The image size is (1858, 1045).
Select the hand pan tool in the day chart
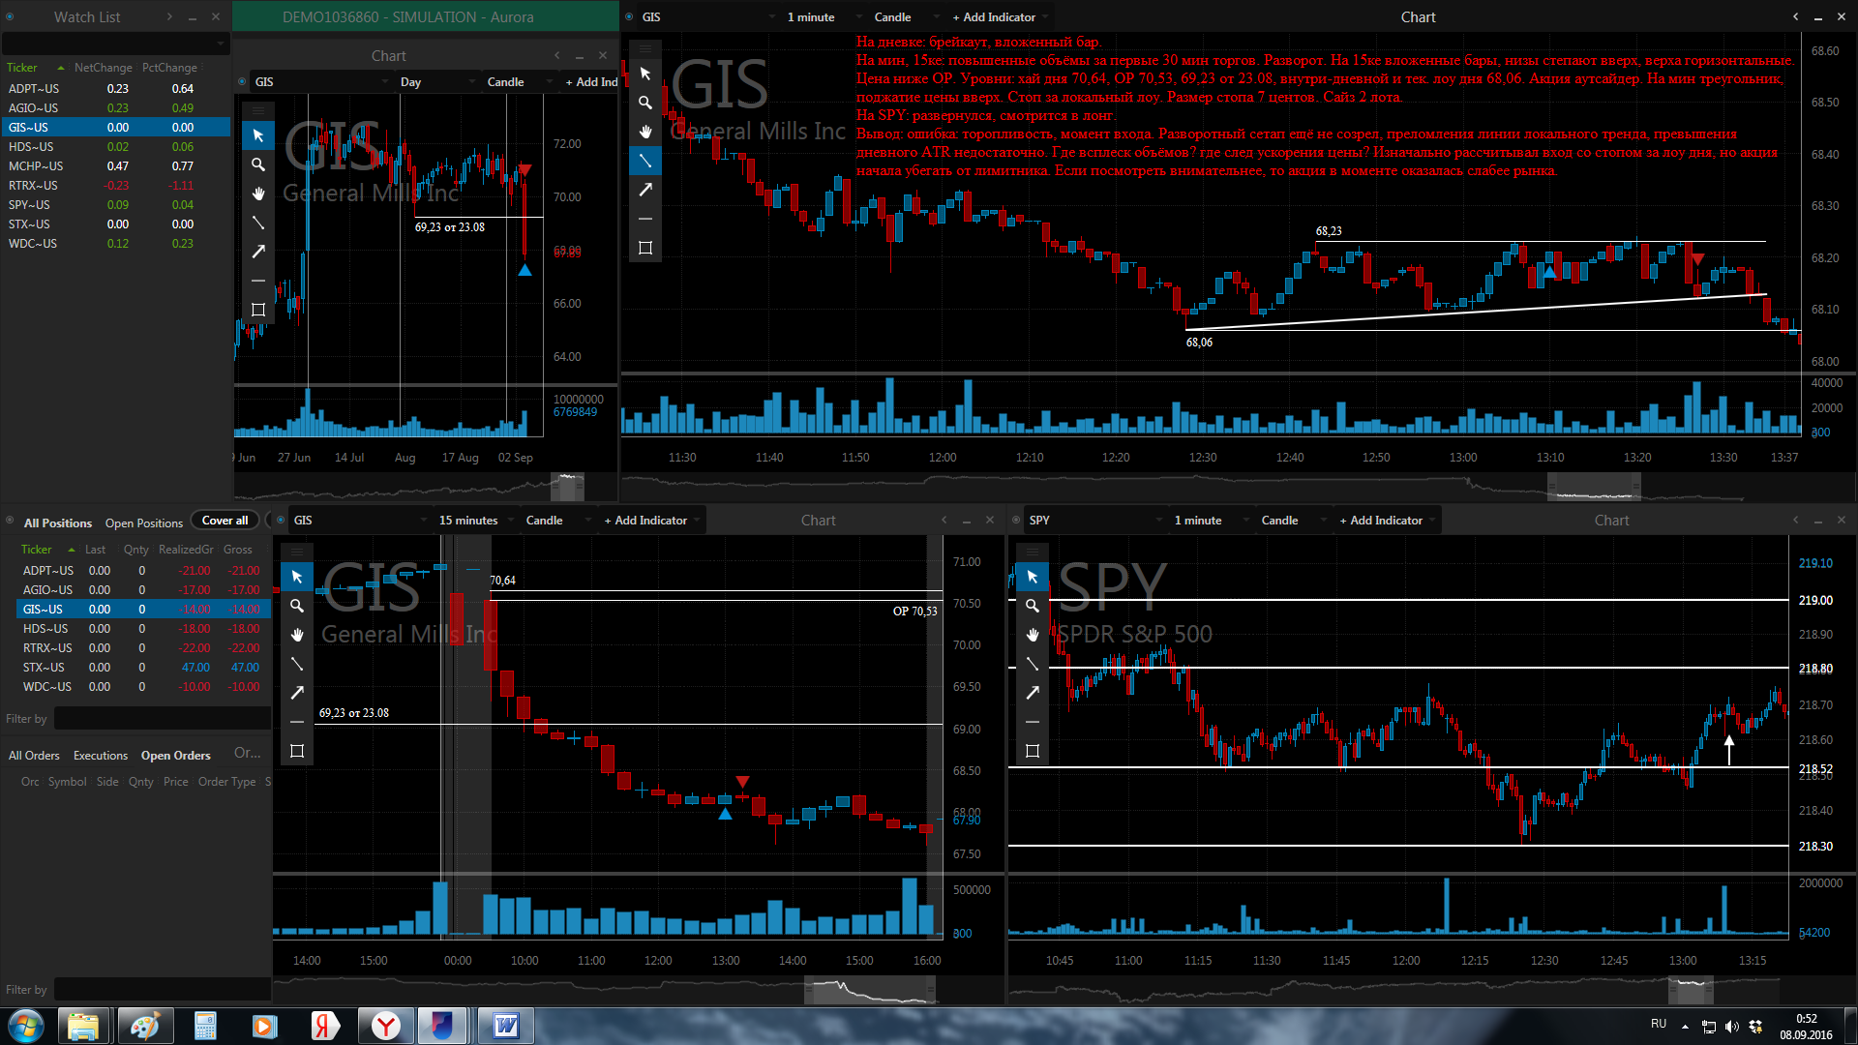point(258,194)
